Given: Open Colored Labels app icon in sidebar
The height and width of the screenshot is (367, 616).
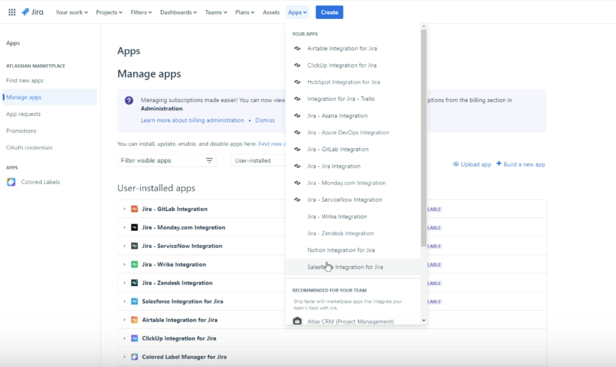Looking at the screenshot, I should (x=11, y=182).
